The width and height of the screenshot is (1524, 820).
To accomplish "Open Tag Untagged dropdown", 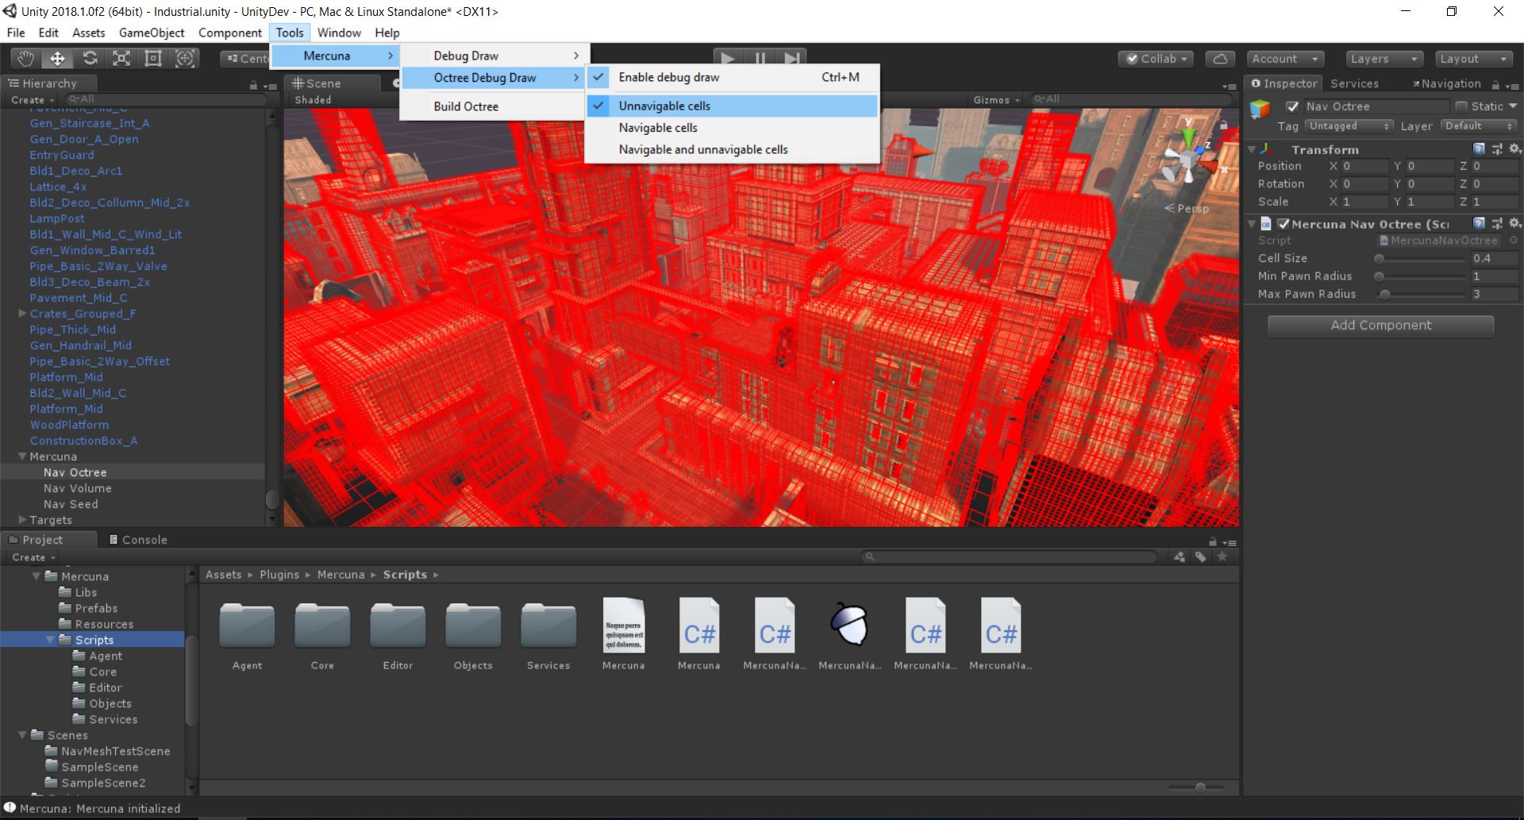I will (x=1349, y=126).
